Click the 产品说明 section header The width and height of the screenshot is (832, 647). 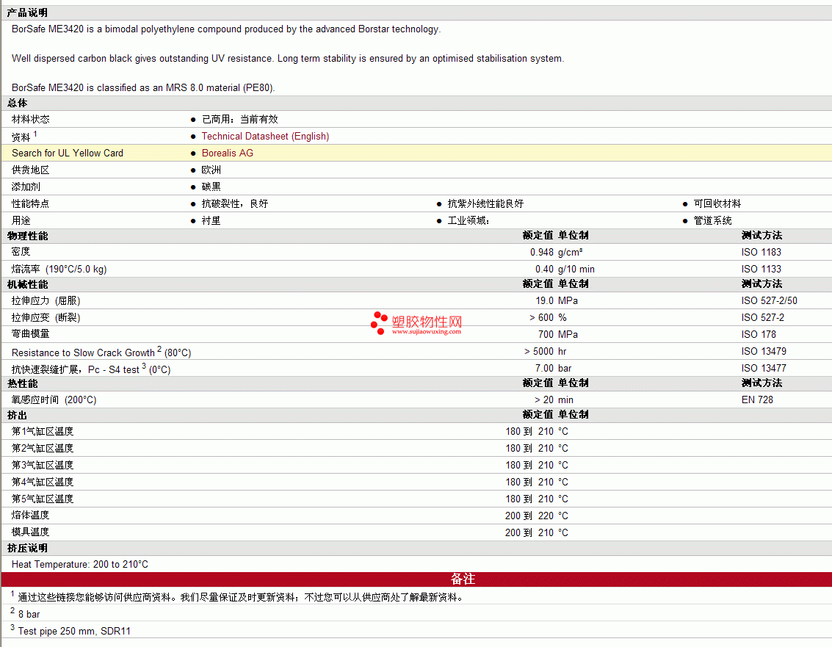click(27, 12)
